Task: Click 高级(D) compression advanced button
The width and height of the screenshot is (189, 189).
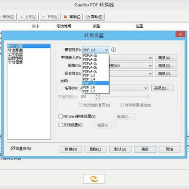Action: click(x=166, y=66)
